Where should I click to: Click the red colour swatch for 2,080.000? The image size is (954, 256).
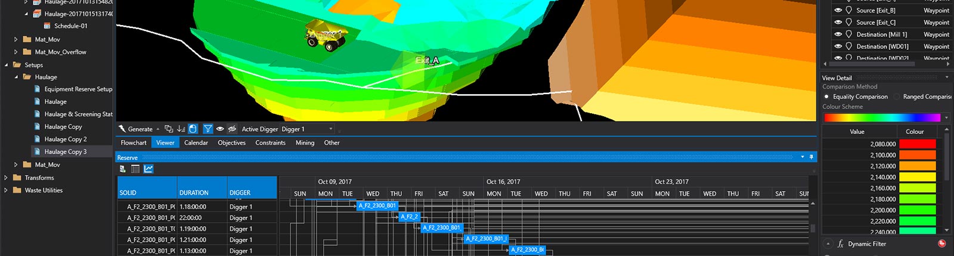917,144
